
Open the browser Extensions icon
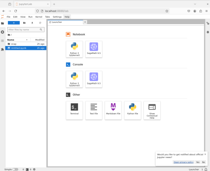coord(201,11)
